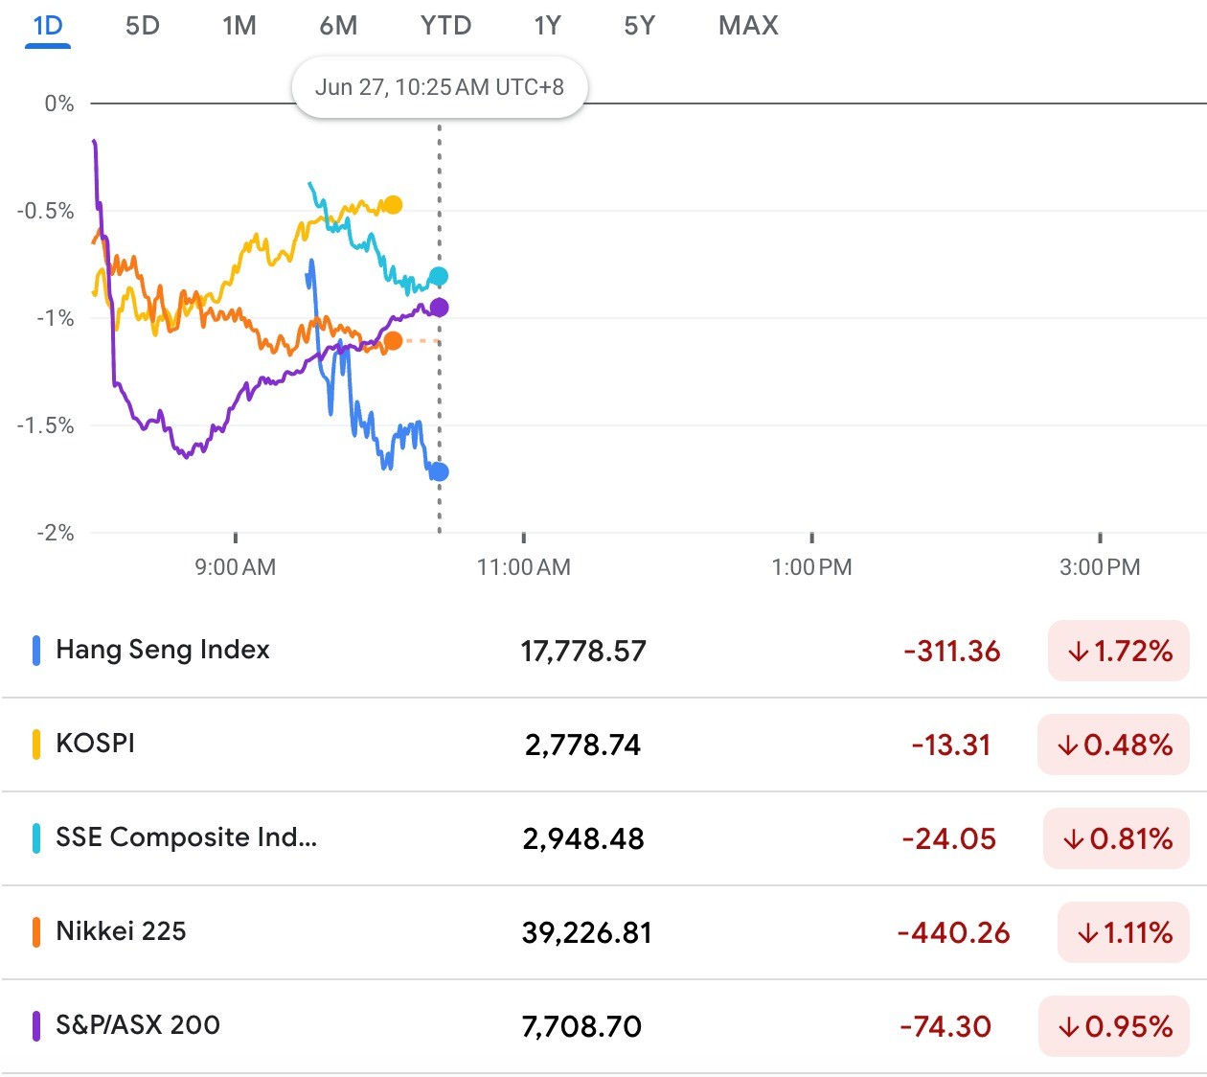1207x1077 pixels.
Task: Switch to the 1Y range tab
Action: (547, 26)
